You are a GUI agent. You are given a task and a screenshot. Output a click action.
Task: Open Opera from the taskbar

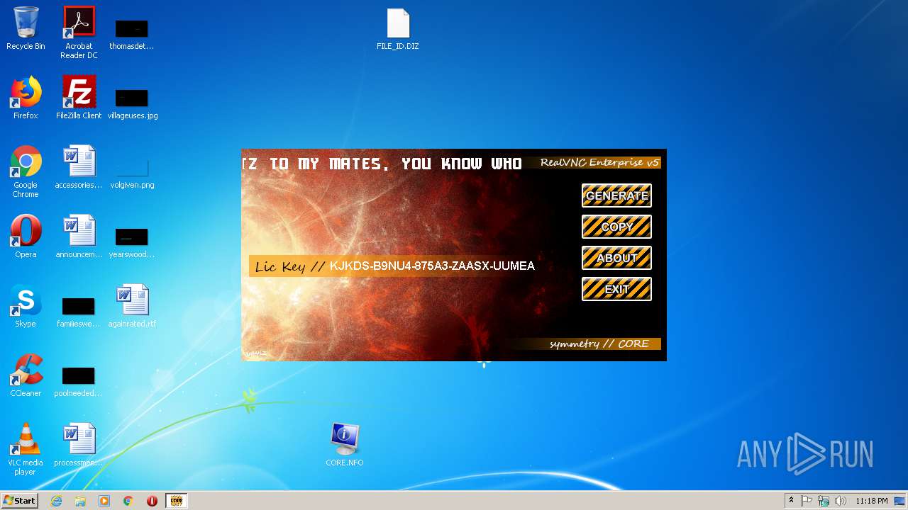point(152,501)
